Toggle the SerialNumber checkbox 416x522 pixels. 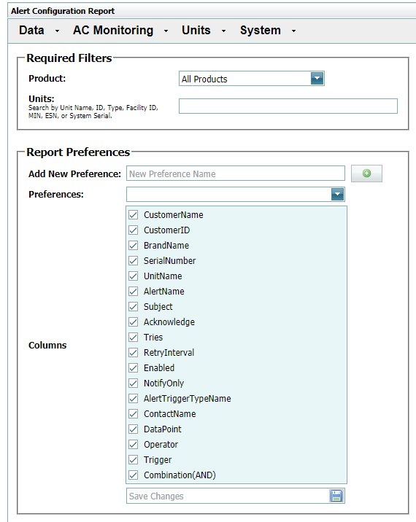[x=134, y=261]
